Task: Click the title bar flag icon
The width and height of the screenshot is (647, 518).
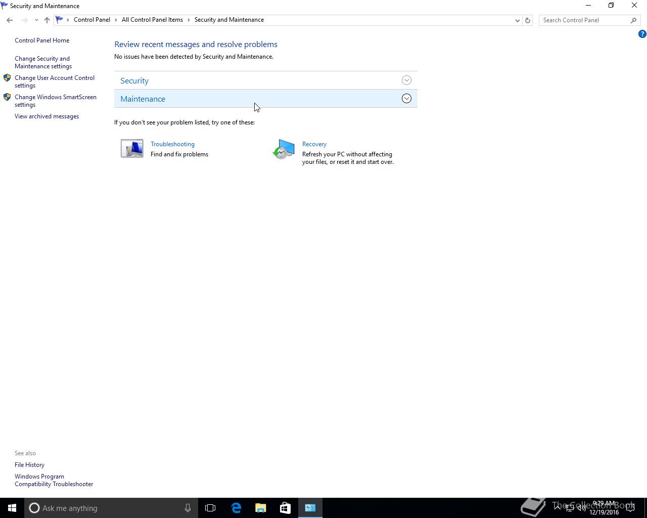Action: pyautogui.click(x=4, y=6)
